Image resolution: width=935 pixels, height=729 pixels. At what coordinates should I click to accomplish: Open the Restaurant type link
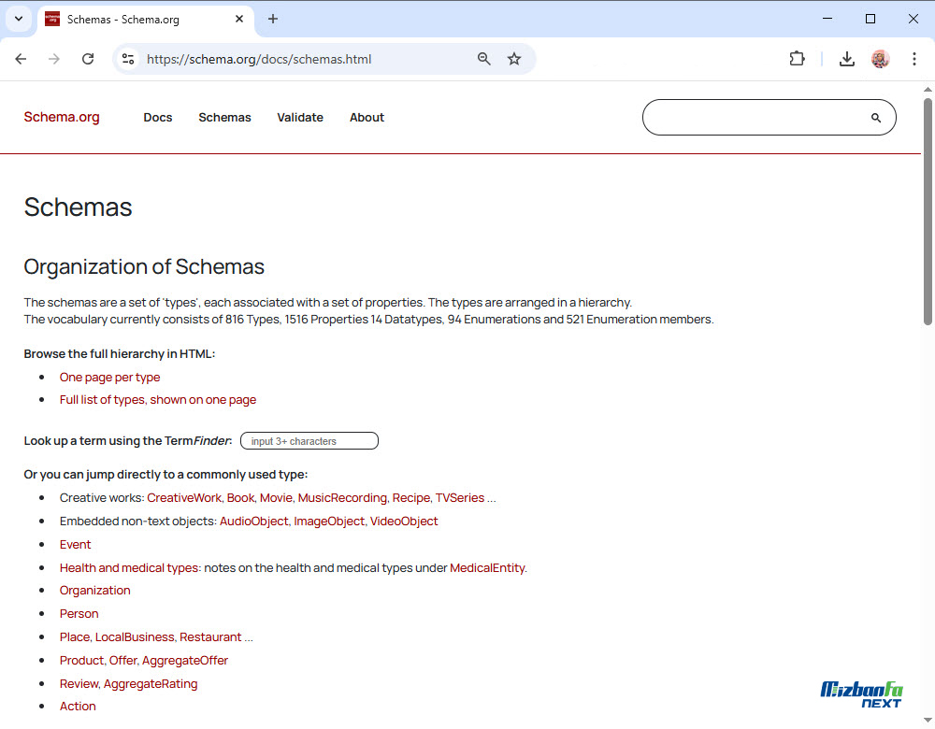(210, 636)
